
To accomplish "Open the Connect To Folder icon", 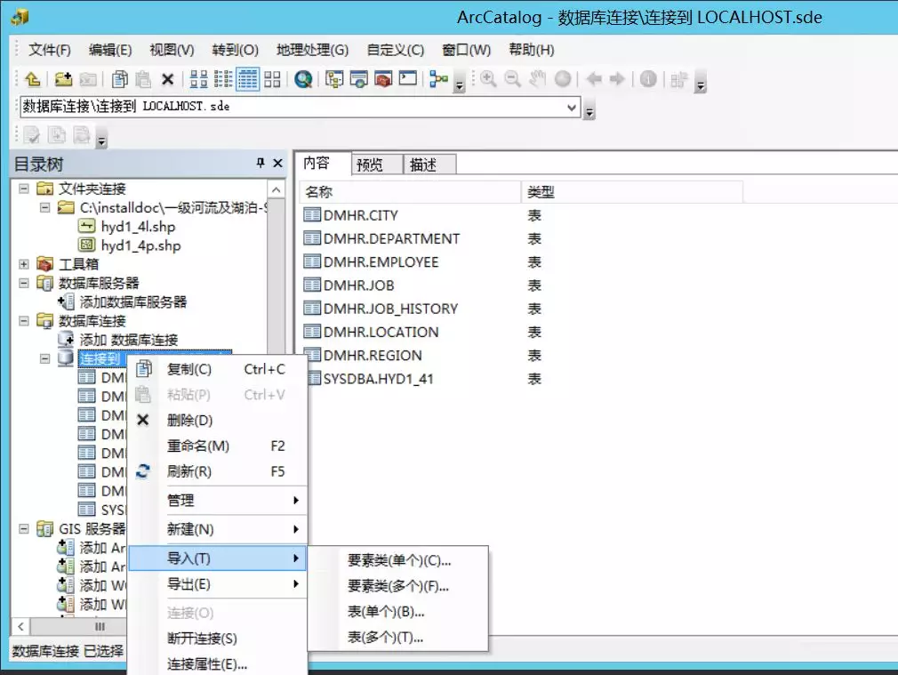I will 61,78.
